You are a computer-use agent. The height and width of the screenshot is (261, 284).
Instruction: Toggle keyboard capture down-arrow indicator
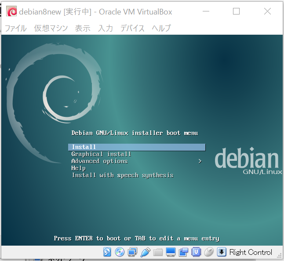click(x=222, y=252)
